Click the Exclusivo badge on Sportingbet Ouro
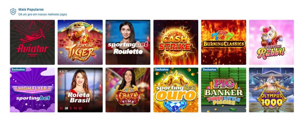This screenshot has width=300, height=118. [162, 70]
